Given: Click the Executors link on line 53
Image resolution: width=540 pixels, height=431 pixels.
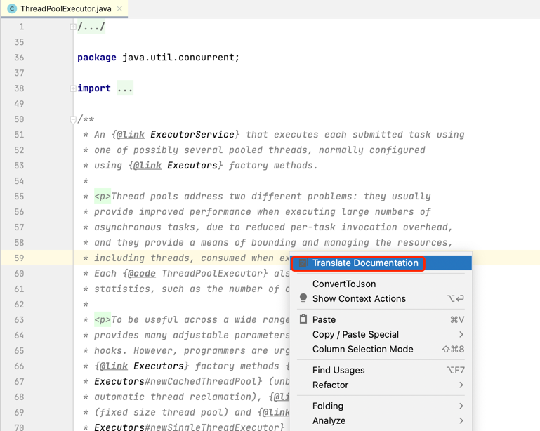Looking at the screenshot, I should coord(192,166).
